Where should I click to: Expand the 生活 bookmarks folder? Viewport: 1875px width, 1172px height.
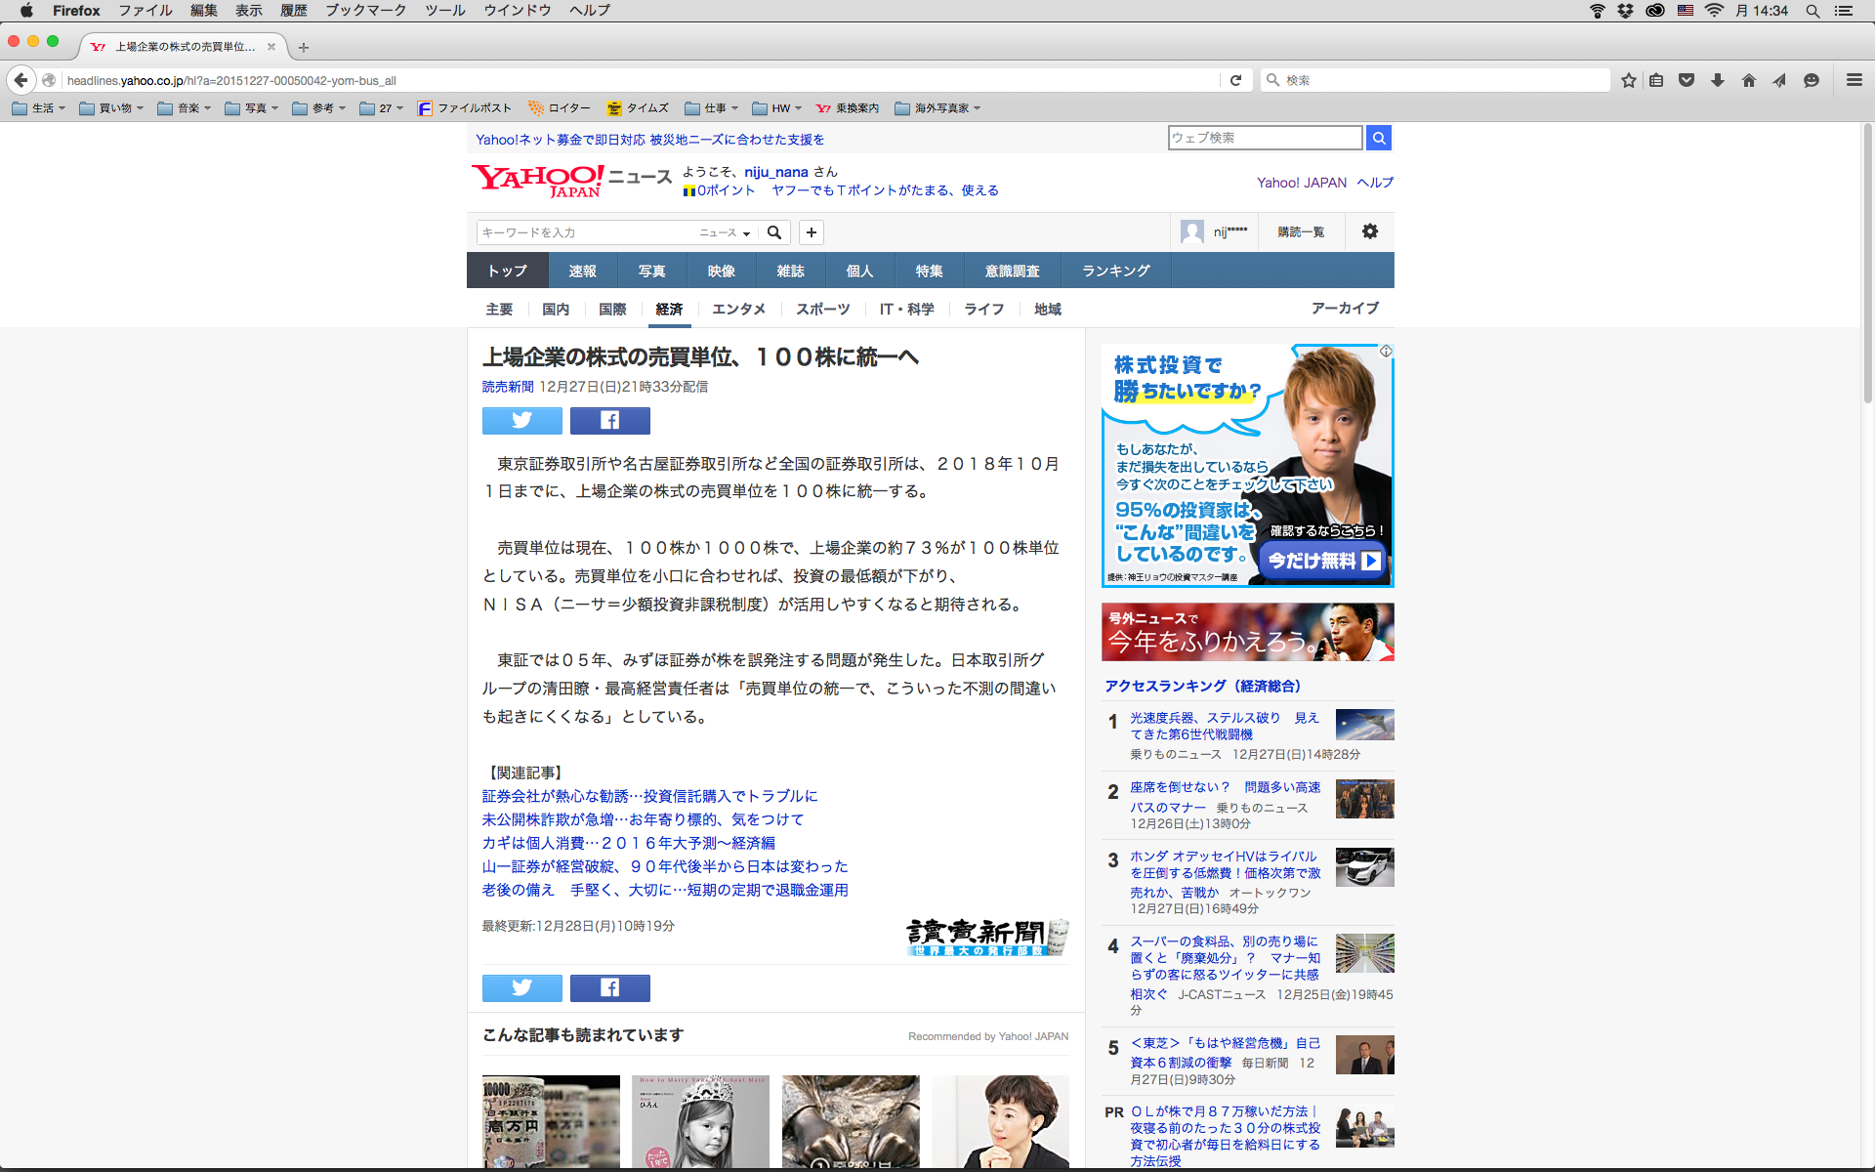coord(40,108)
